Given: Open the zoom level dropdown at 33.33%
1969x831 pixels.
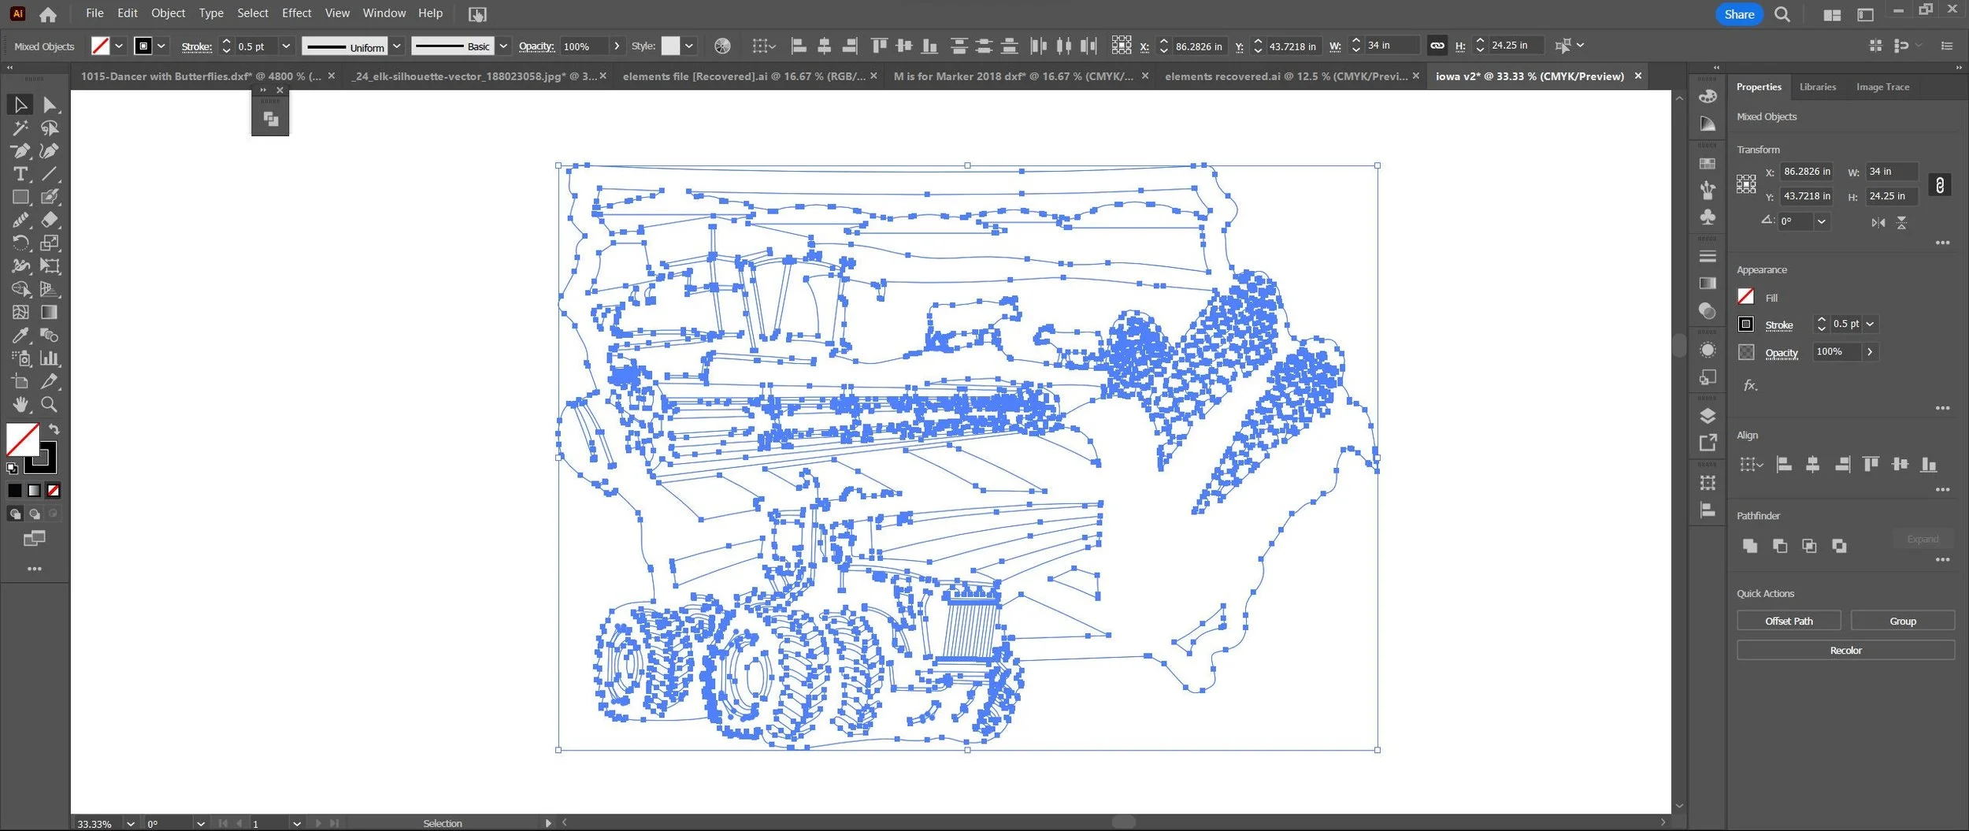Looking at the screenshot, I should tap(130, 823).
